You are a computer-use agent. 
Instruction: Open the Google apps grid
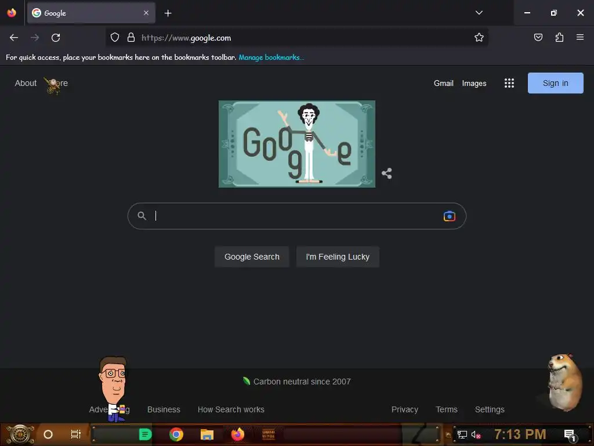[x=509, y=83]
